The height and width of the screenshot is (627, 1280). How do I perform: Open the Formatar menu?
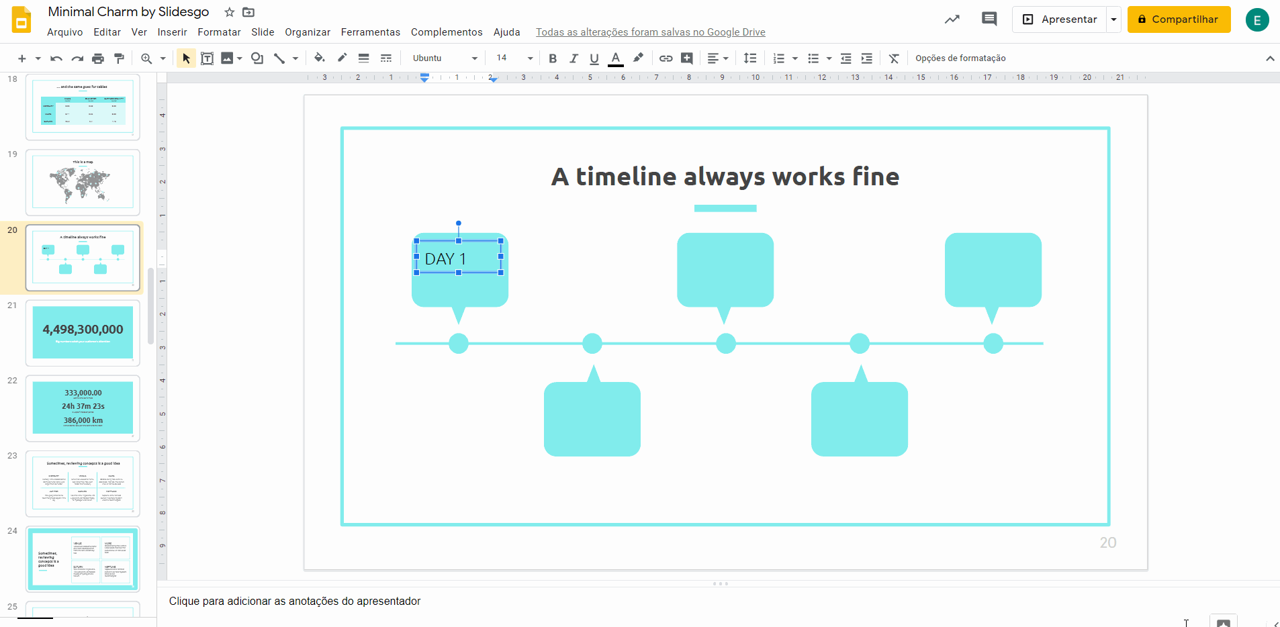pos(219,32)
